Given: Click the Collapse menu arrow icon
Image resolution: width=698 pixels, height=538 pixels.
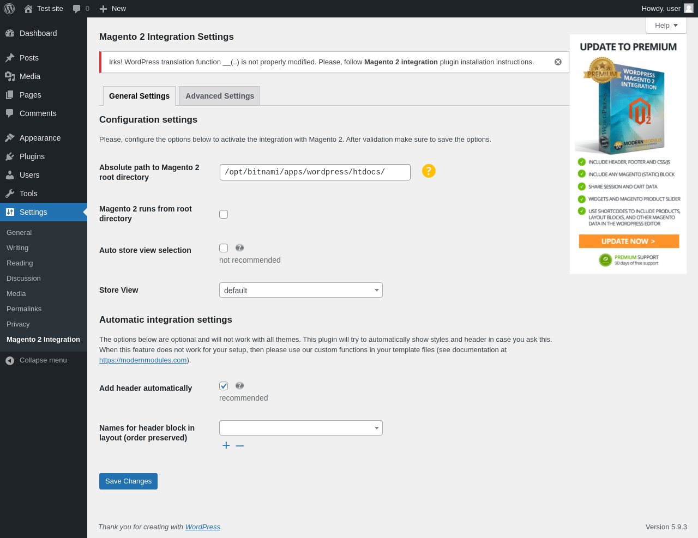Looking at the screenshot, I should (x=10, y=360).
